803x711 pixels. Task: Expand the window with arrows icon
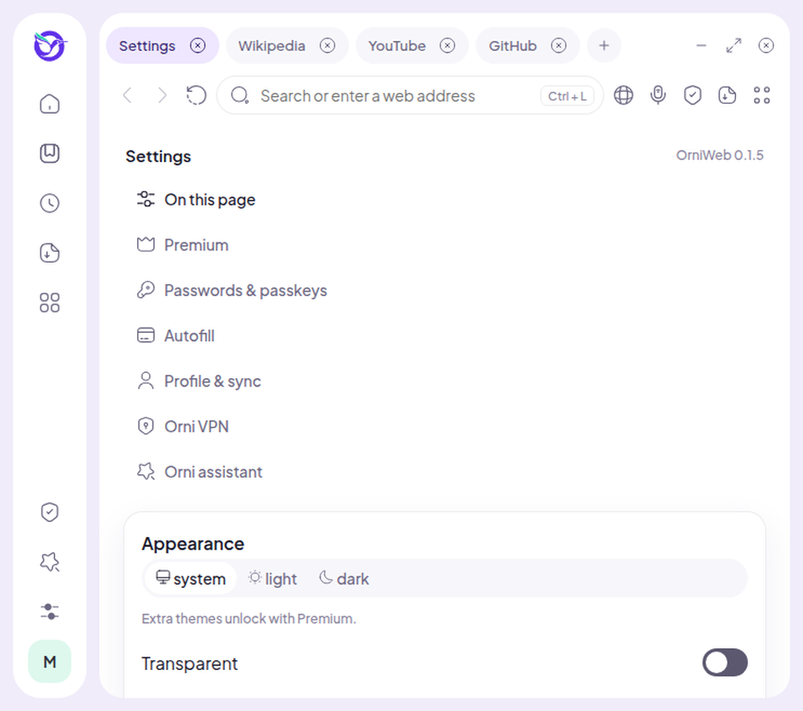click(x=734, y=46)
